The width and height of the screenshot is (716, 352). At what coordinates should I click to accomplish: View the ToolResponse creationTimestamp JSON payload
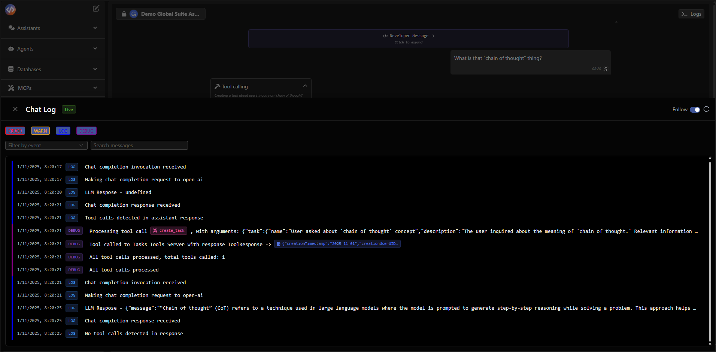pos(337,244)
